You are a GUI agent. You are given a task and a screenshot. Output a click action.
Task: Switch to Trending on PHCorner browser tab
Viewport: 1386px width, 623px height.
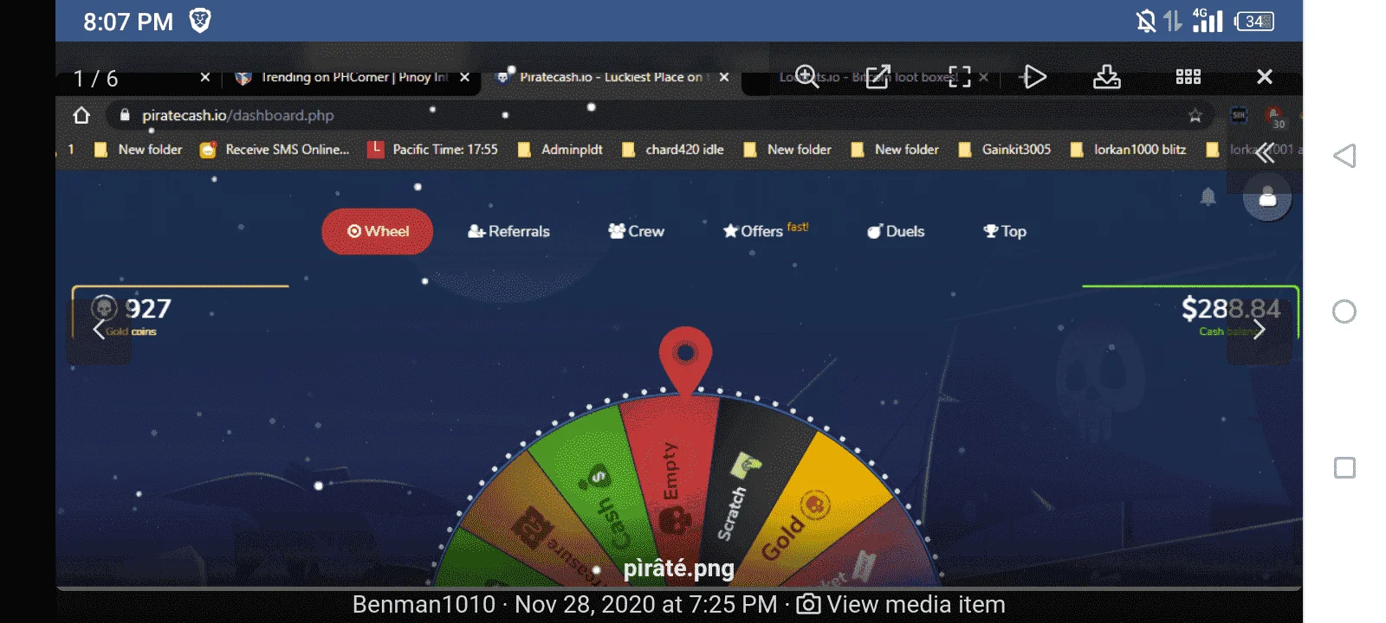[342, 77]
